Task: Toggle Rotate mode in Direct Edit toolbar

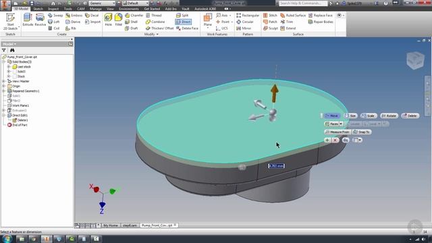Action: pos(389,115)
